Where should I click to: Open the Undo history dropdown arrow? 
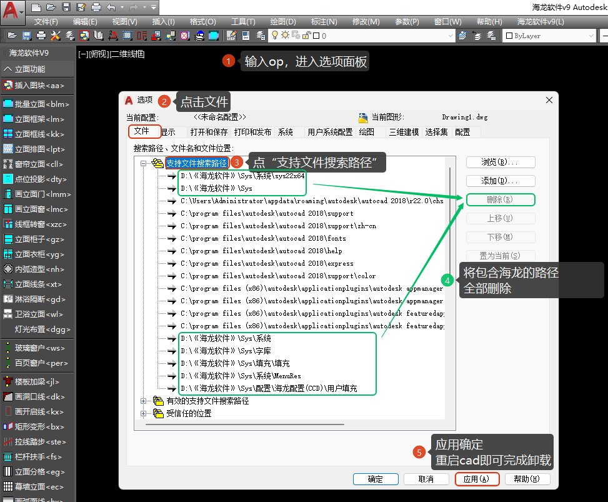(x=122, y=7)
